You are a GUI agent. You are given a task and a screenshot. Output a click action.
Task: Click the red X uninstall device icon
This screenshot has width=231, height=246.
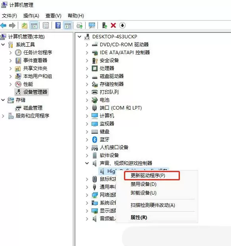(x=113, y=25)
